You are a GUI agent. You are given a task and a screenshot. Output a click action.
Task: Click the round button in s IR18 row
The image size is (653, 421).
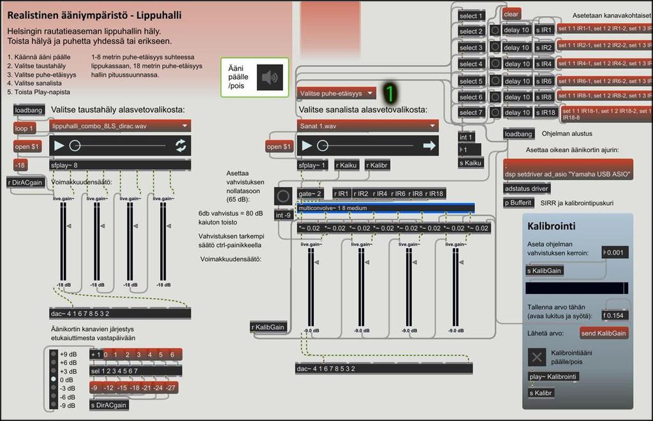pyautogui.click(x=495, y=112)
